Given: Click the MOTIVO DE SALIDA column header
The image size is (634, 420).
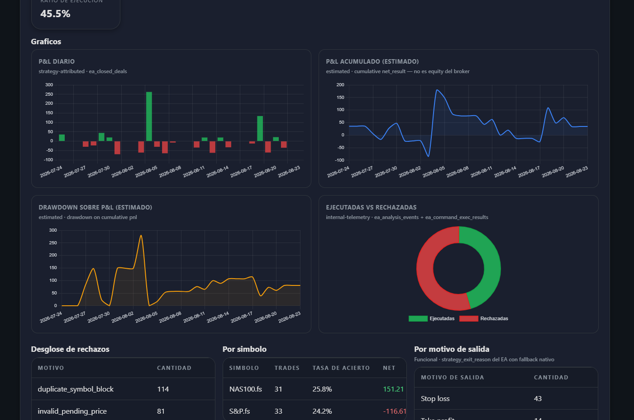Looking at the screenshot, I should click(453, 378).
